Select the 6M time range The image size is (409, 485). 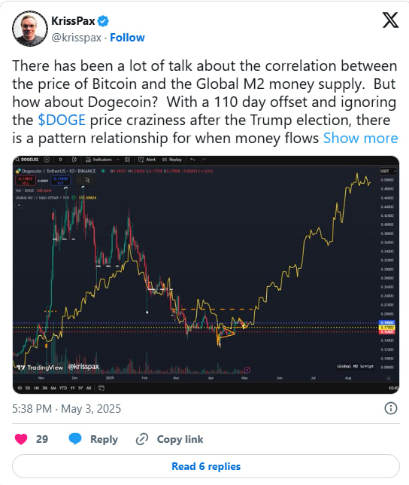(53, 388)
